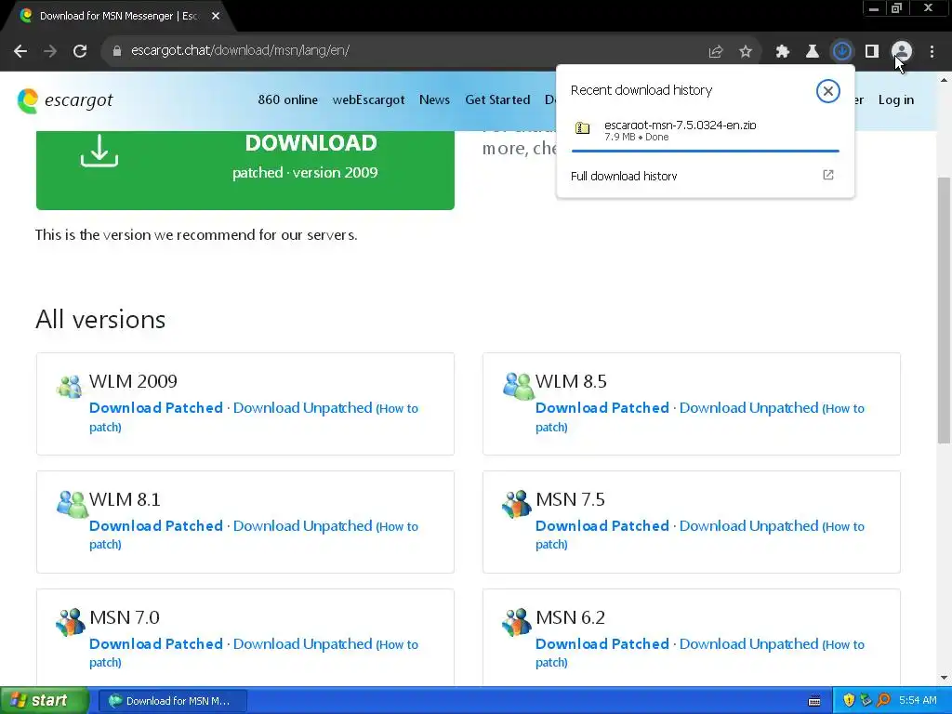
Task: Close the Recent download history popup
Action: click(x=827, y=91)
